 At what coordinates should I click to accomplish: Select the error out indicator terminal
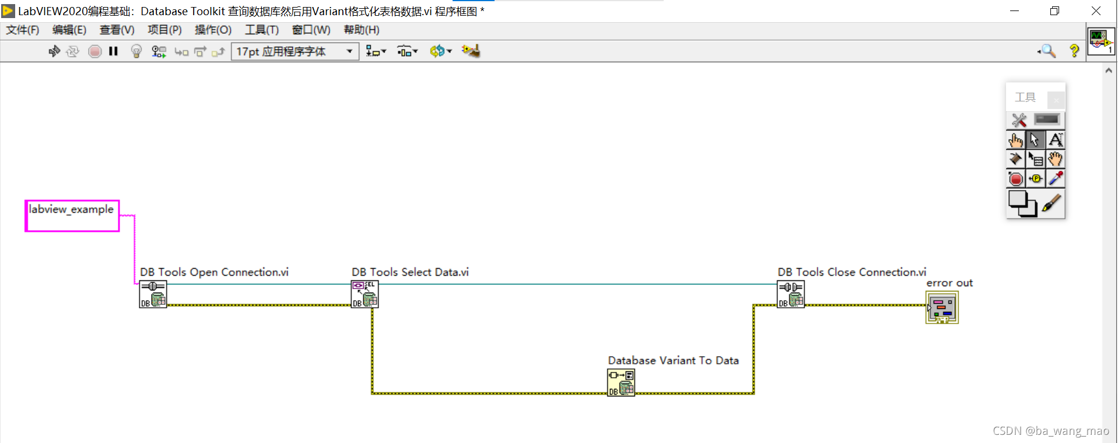coord(942,307)
